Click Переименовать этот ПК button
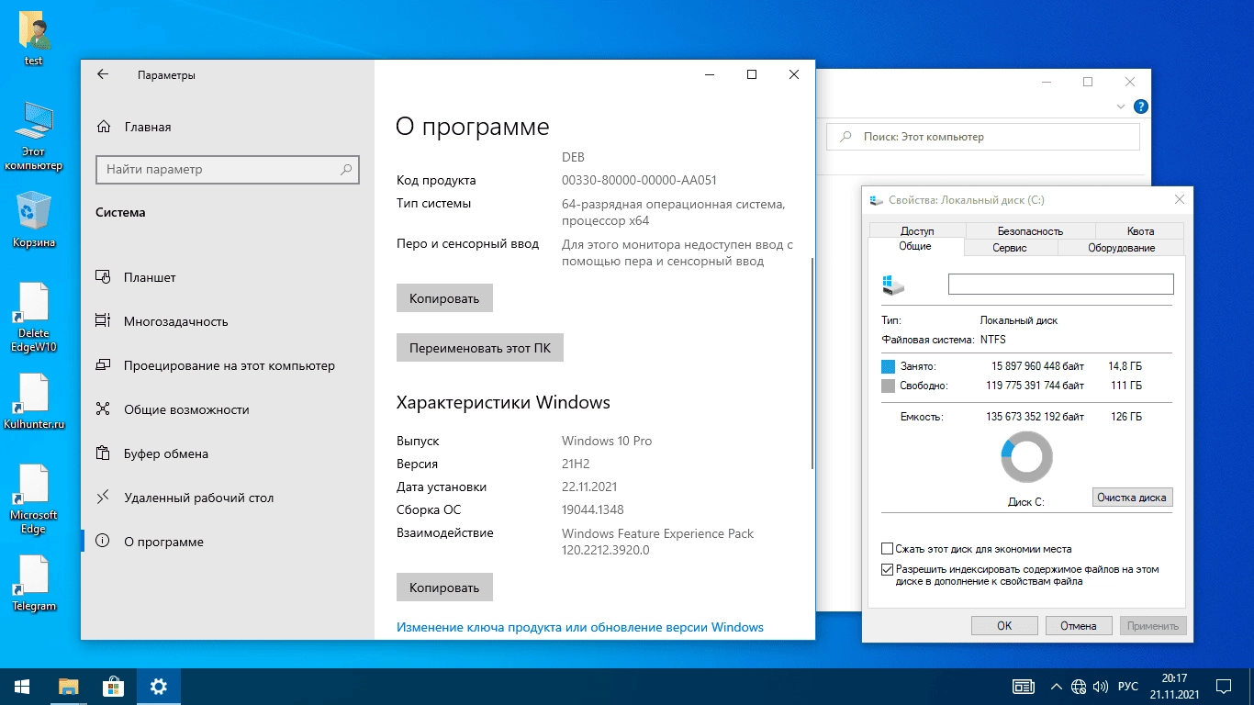The width and height of the screenshot is (1254, 705). tap(480, 348)
